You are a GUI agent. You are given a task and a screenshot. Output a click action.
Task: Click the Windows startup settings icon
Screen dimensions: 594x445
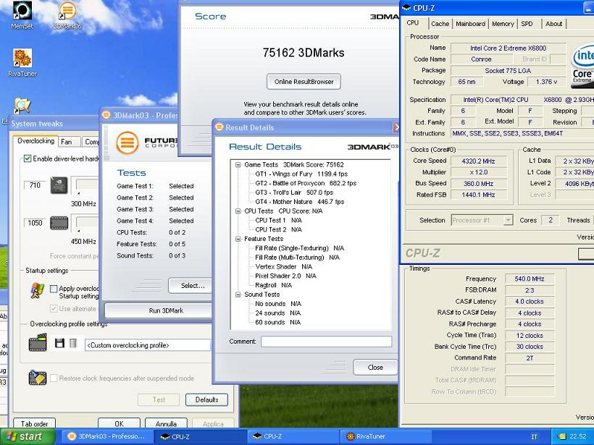click(37, 291)
